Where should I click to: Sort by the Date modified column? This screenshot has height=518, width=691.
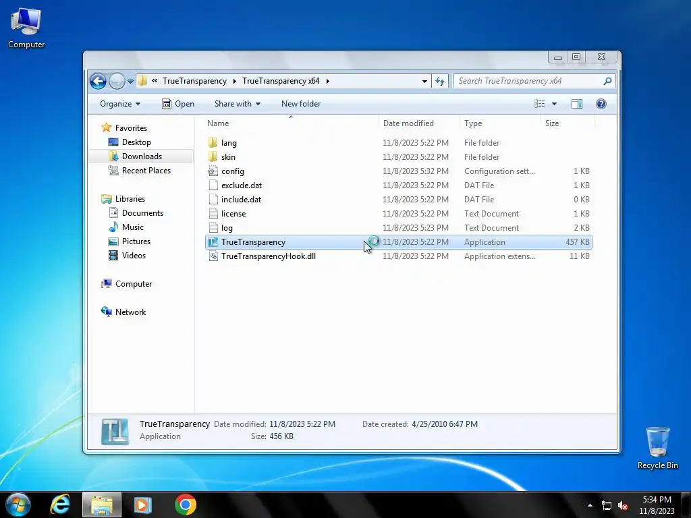coord(408,123)
